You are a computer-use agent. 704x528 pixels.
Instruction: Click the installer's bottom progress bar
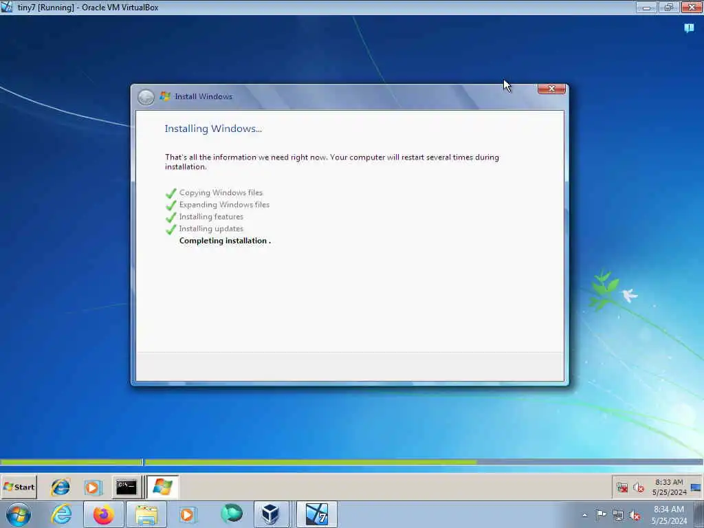pos(352,462)
